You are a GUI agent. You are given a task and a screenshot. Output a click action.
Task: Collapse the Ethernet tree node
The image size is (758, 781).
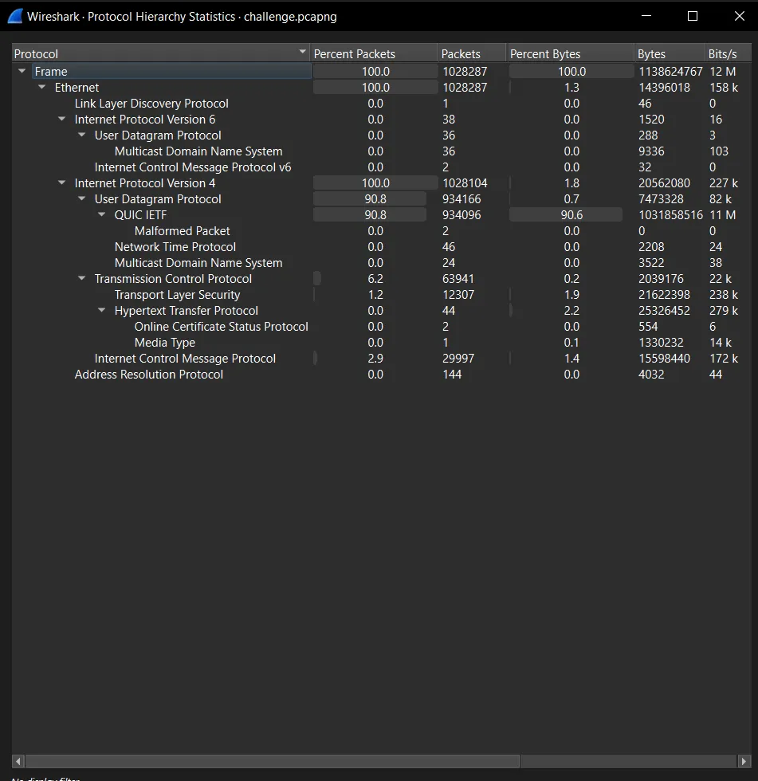[x=42, y=88]
